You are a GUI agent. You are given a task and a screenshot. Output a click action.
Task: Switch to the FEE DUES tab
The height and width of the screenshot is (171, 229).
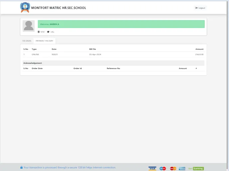(27, 41)
